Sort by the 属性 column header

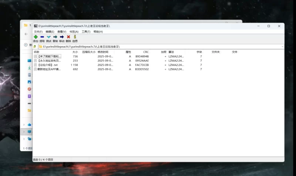(128, 52)
